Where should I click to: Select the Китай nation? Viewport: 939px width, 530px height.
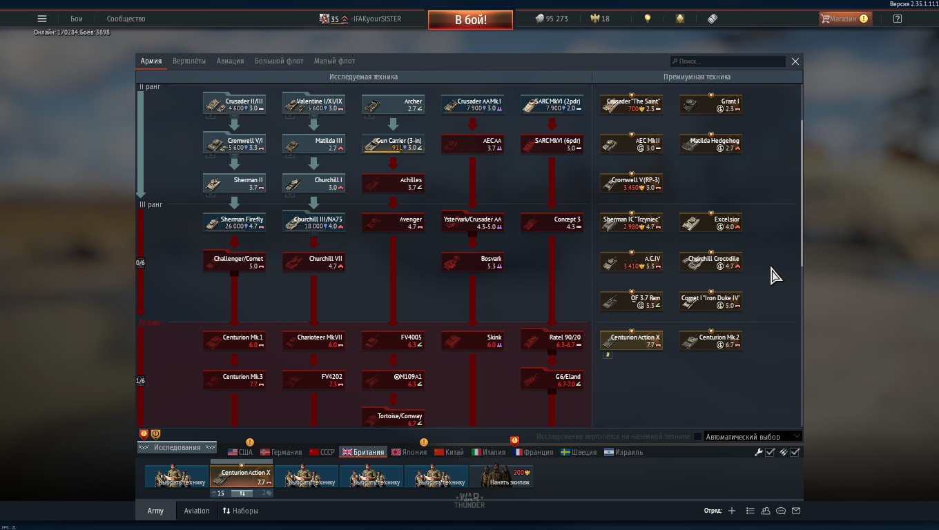[x=449, y=452]
